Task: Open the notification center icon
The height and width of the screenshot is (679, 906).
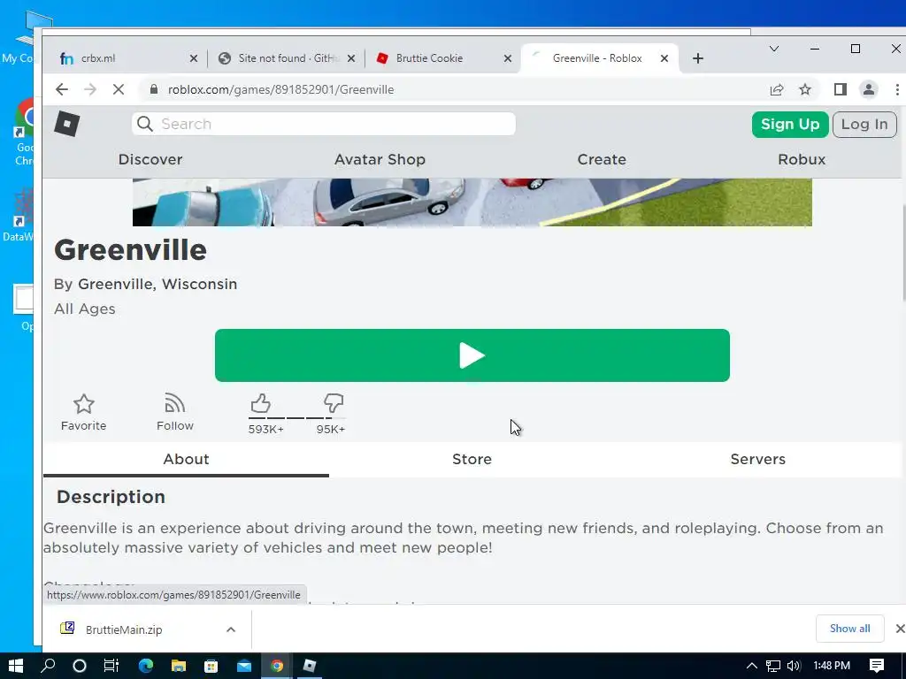Action: click(x=877, y=666)
